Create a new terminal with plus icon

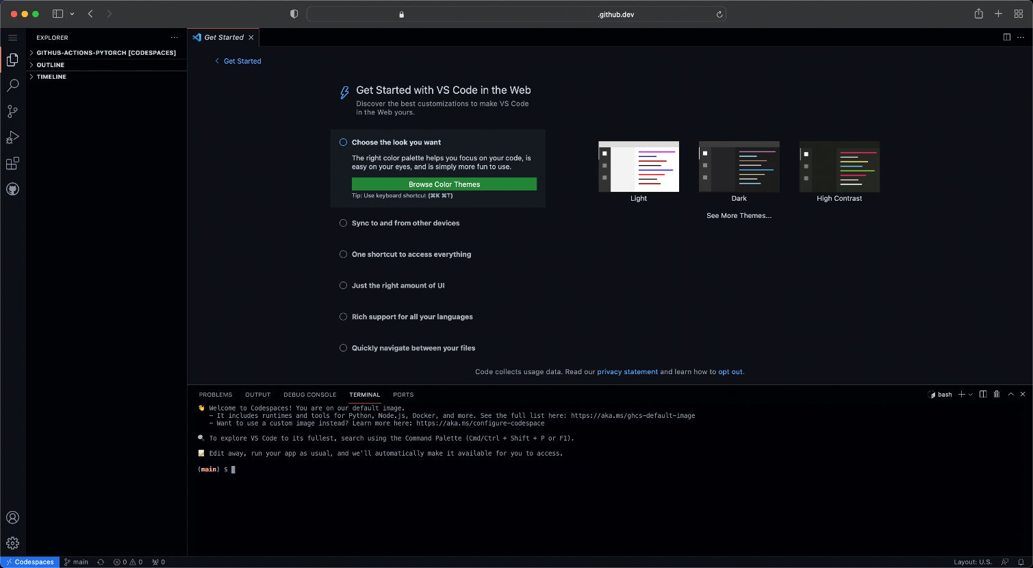point(962,394)
